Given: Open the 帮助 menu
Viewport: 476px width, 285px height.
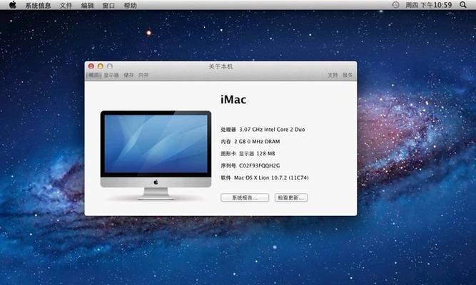Looking at the screenshot, I should [x=130, y=6].
